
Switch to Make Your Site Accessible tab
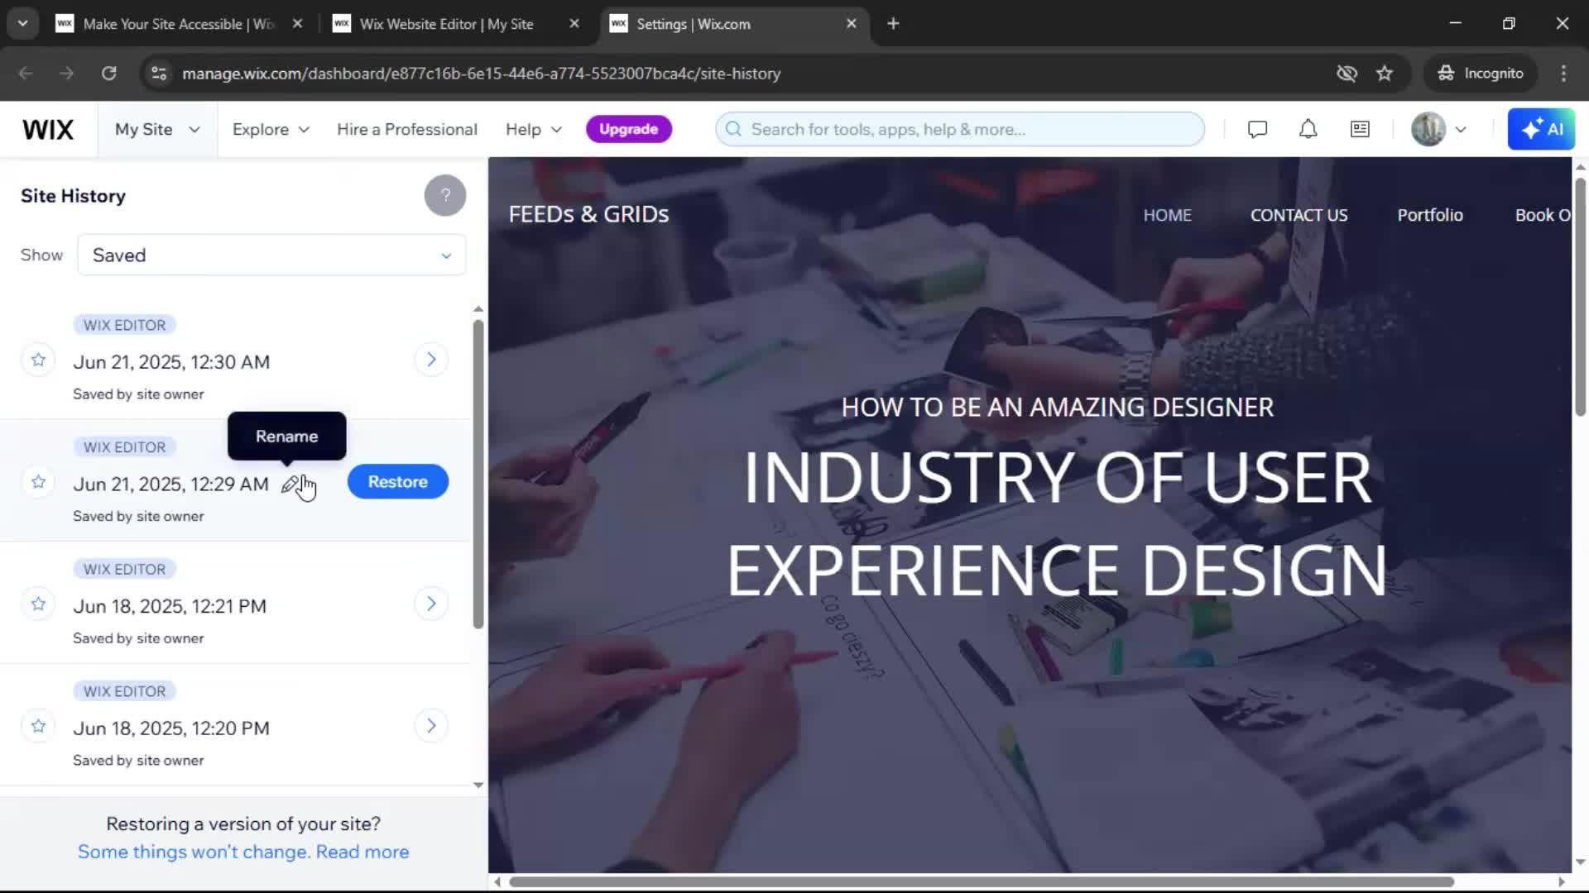(x=178, y=24)
